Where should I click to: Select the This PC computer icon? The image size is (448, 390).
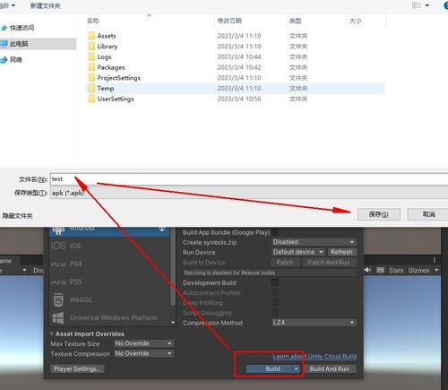pos(4,44)
